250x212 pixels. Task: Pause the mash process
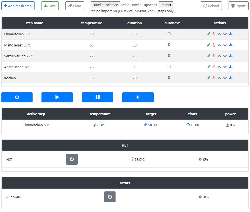pyautogui.click(x=97, y=97)
